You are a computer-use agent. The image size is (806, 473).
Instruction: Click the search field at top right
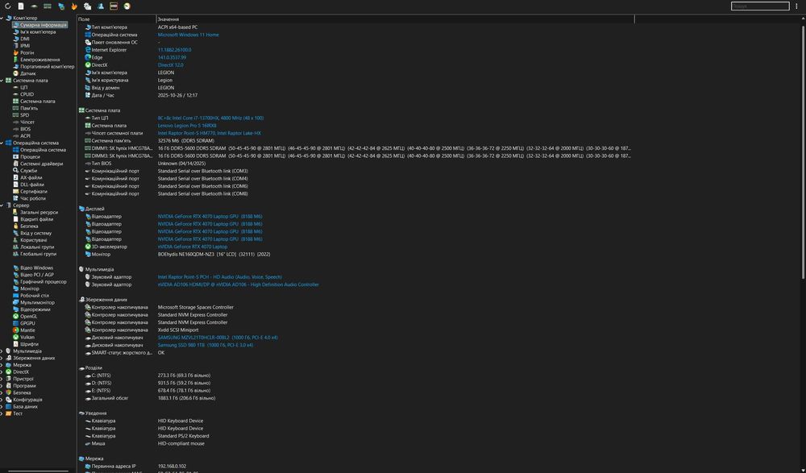point(760,6)
